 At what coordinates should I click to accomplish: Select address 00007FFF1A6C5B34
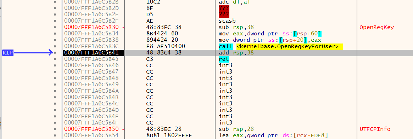tap(91, 34)
